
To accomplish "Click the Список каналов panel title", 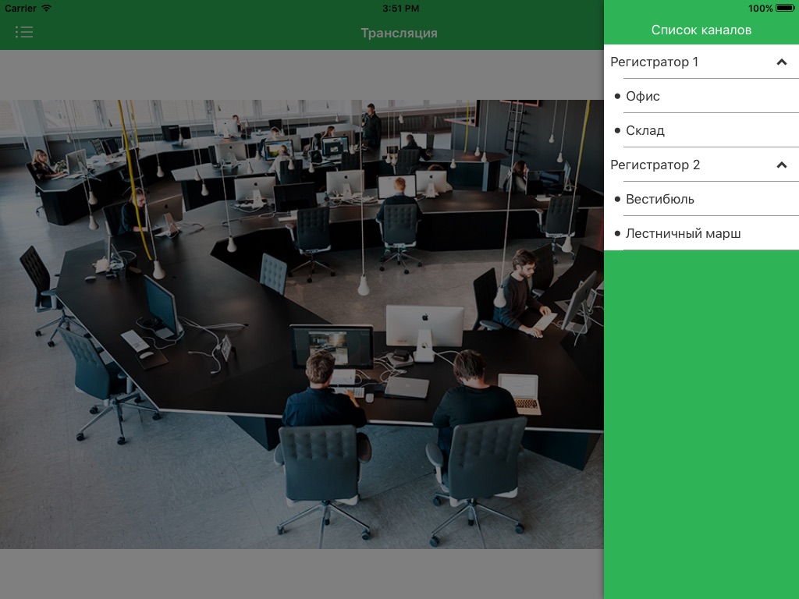I will point(701,30).
